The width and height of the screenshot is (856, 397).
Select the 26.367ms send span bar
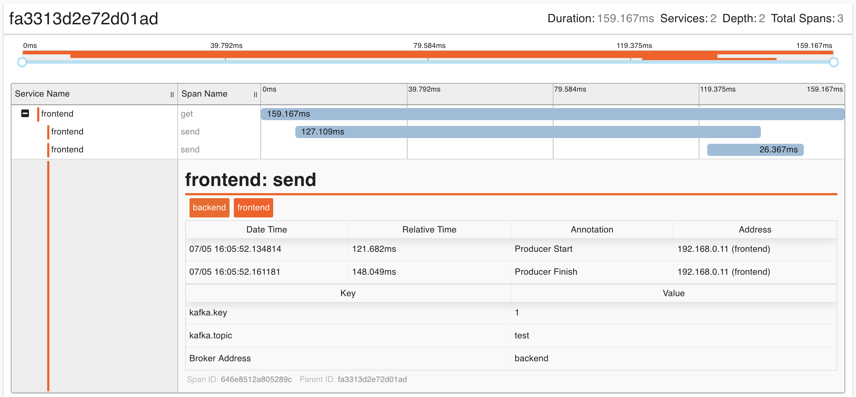point(755,150)
